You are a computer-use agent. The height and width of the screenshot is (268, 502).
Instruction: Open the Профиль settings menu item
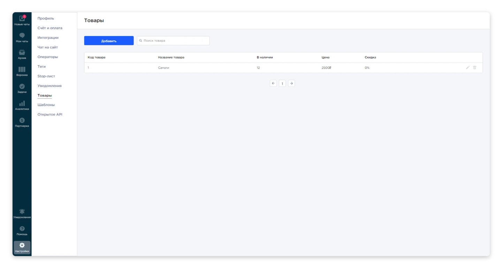46,18
